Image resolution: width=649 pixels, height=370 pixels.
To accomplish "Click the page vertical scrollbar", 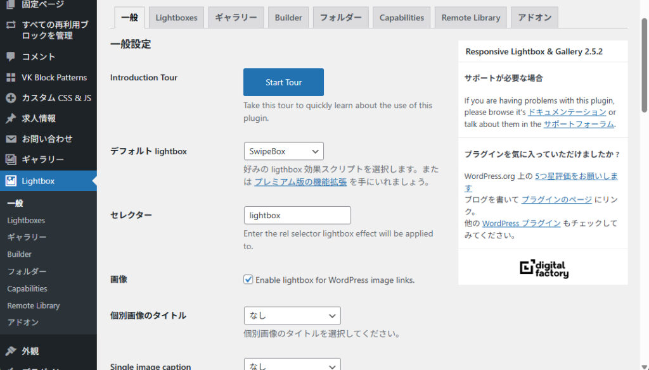I will [644, 65].
